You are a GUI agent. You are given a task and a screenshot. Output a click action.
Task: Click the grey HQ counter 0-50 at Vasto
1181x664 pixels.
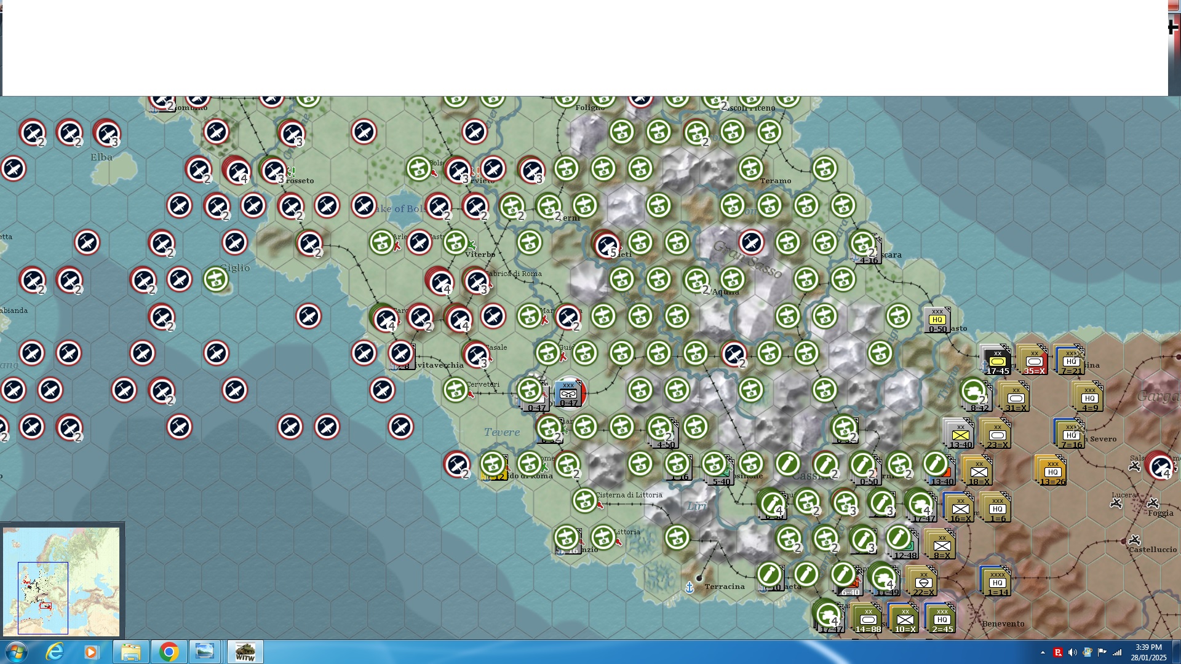click(937, 320)
